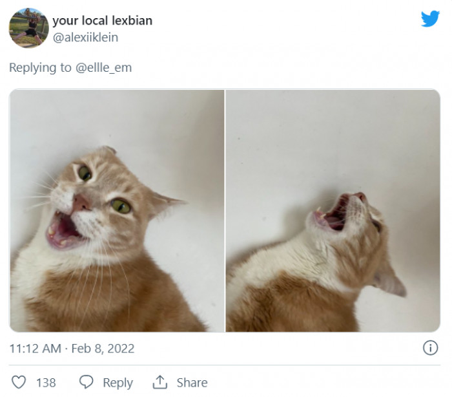Open the author's profile avatar picture
This screenshot has width=452, height=397.
tap(28, 28)
